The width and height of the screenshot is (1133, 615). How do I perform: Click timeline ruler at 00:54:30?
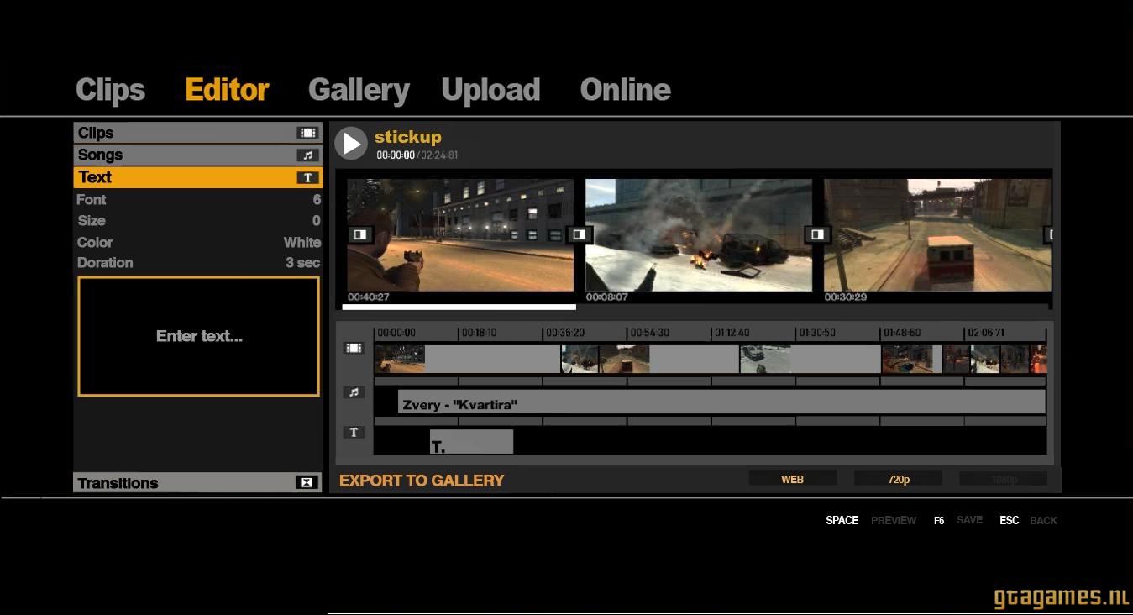coord(648,333)
